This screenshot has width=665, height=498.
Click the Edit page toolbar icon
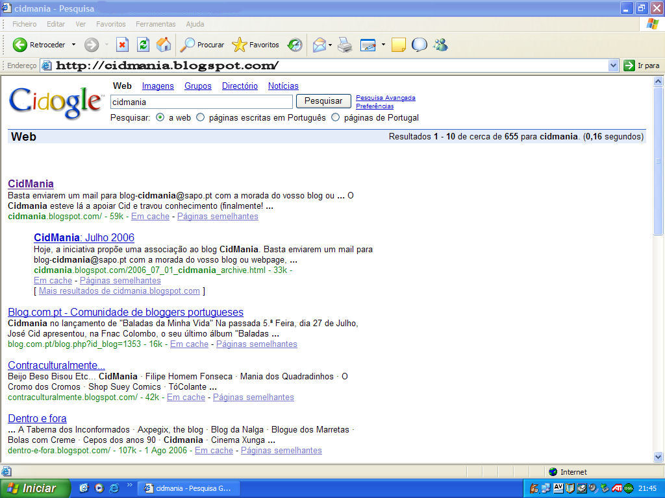[368, 45]
